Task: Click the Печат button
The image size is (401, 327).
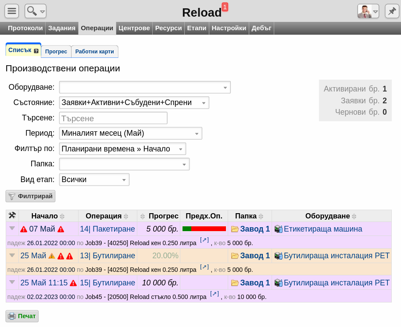Action: coord(22,316)
